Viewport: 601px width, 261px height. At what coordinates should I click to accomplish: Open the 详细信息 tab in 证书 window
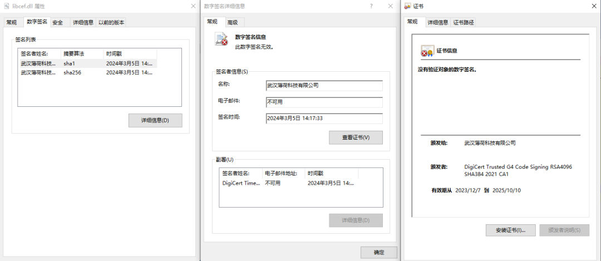point(438,22)
